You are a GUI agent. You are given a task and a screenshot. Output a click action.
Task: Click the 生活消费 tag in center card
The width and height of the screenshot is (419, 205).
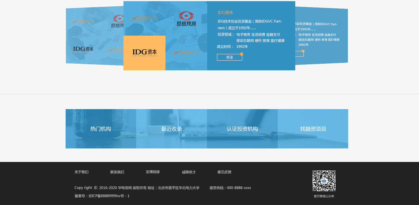pos(258,34)
